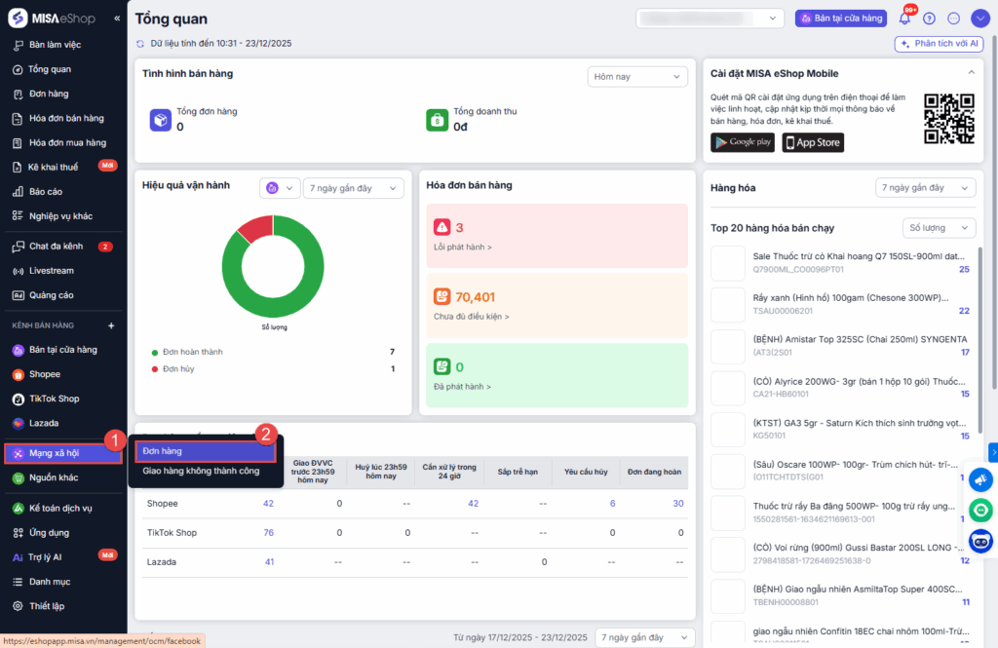Expand the blue right-edge panel arrow
998x648 pixels.
pyautogui.click(x=993, y=452)
